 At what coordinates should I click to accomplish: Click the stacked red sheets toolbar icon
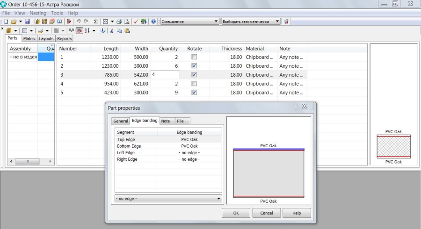(52, 21)
